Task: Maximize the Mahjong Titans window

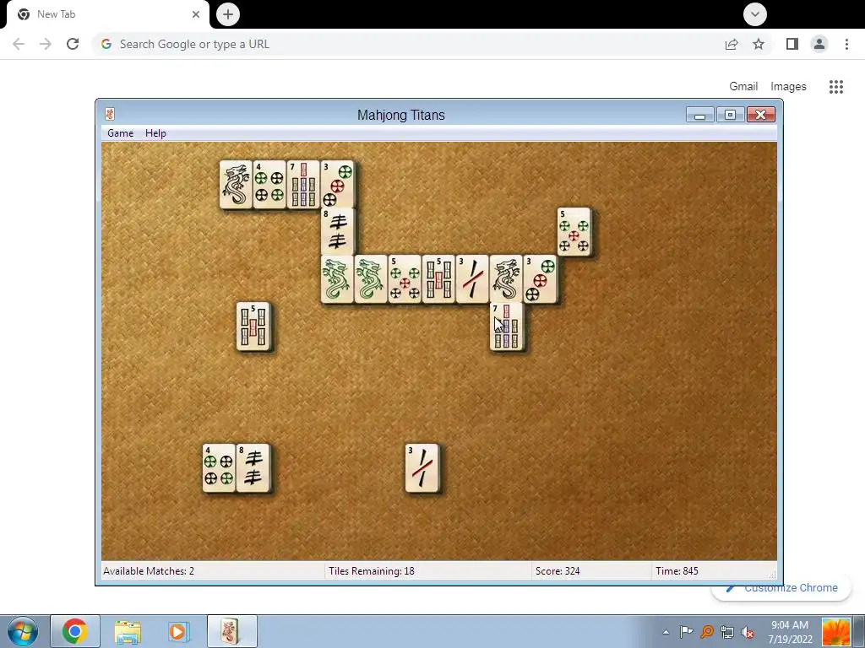Action: 730,115
